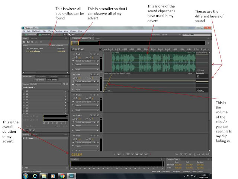
Task: Select the Razor tool in toolbar
Action: (69, 35)
